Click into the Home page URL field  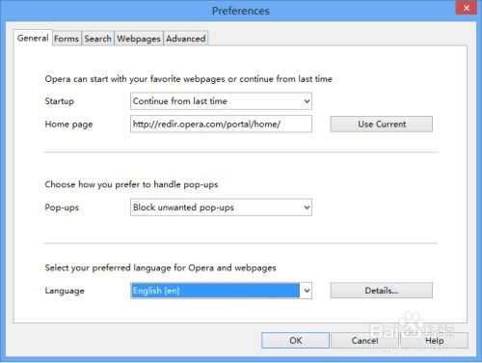pyautogui.click(x=221, y=124)
